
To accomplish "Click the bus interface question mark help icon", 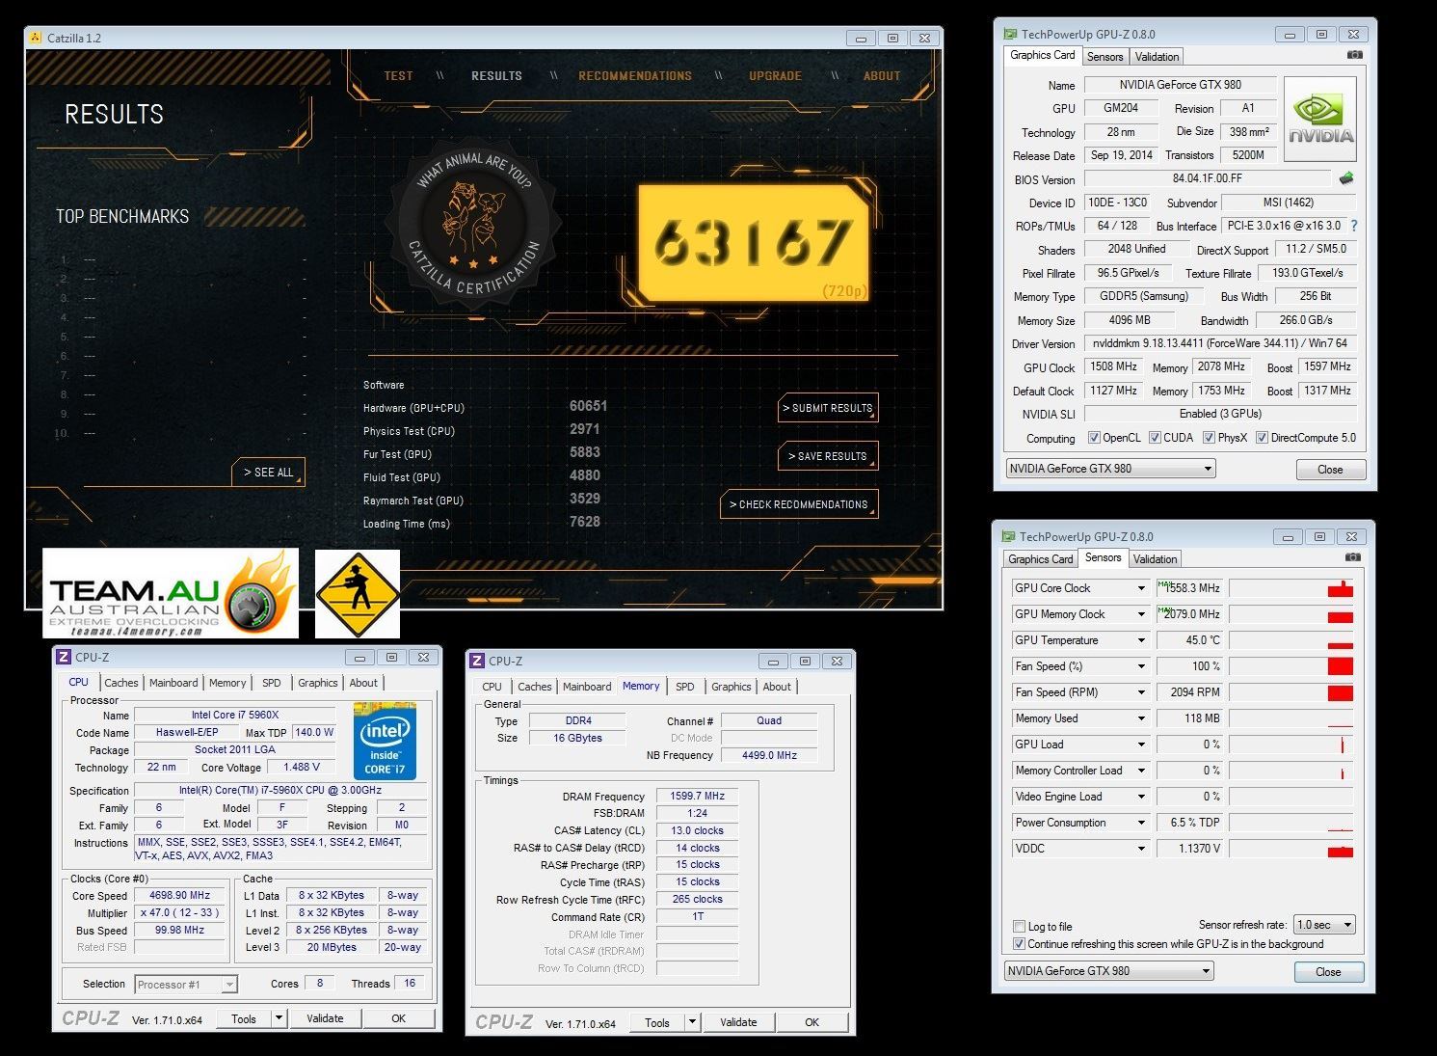I will [1354, 226].
